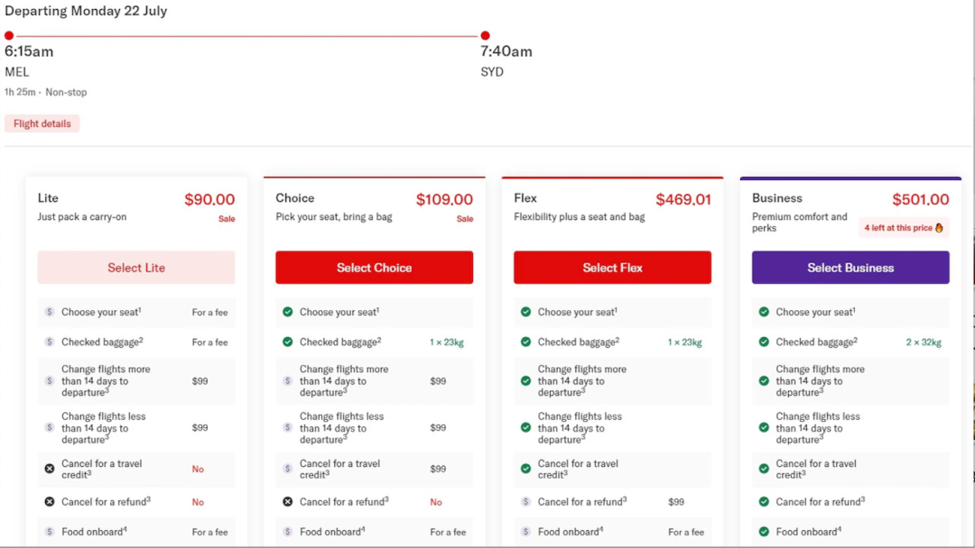The width and height of the screenshot is (975, 548).
Task: Click green check icon for Choice Checked baggage
Action: pos(288,342)
